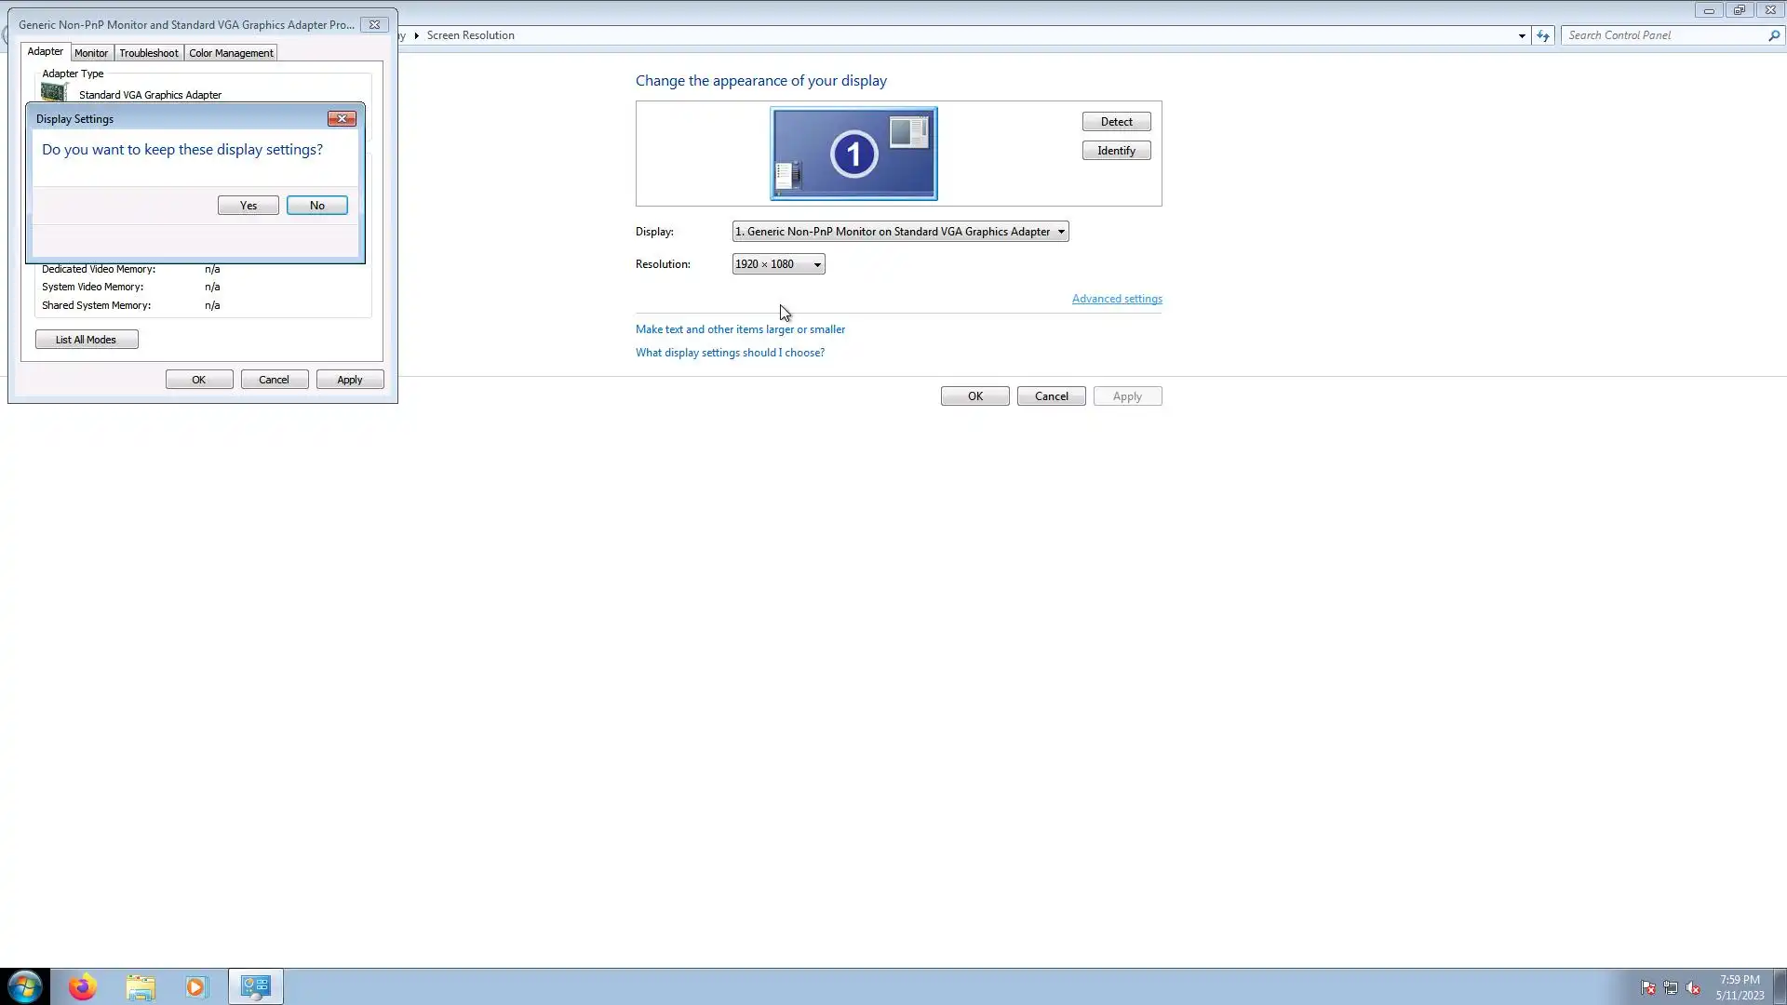Open Firefox from the taskbar
This screenshot has width=1787, height=1005.
point(82,986)
